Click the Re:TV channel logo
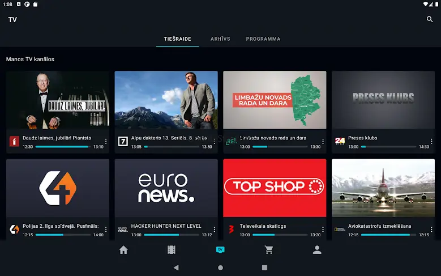The image size is (441, 276). click(231, 141)
